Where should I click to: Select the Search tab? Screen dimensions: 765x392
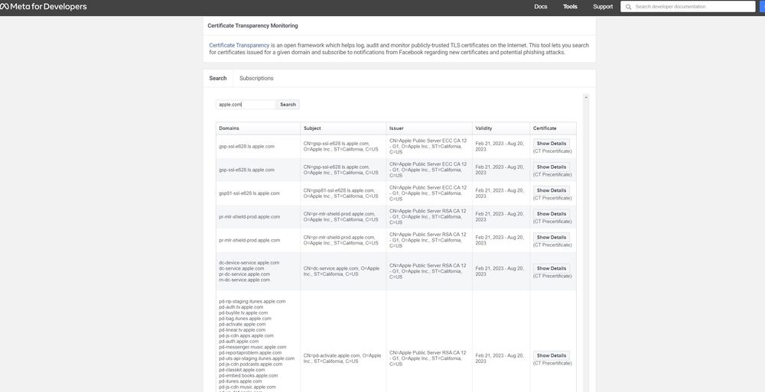218,78
